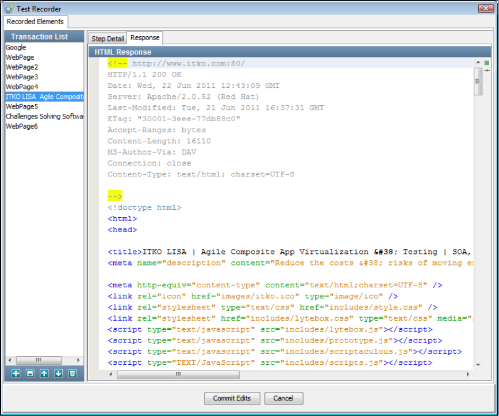This screenshot has height=416, width=499.
Task: Click the green status indicator beside scrollbar
Action: point(486,63)
